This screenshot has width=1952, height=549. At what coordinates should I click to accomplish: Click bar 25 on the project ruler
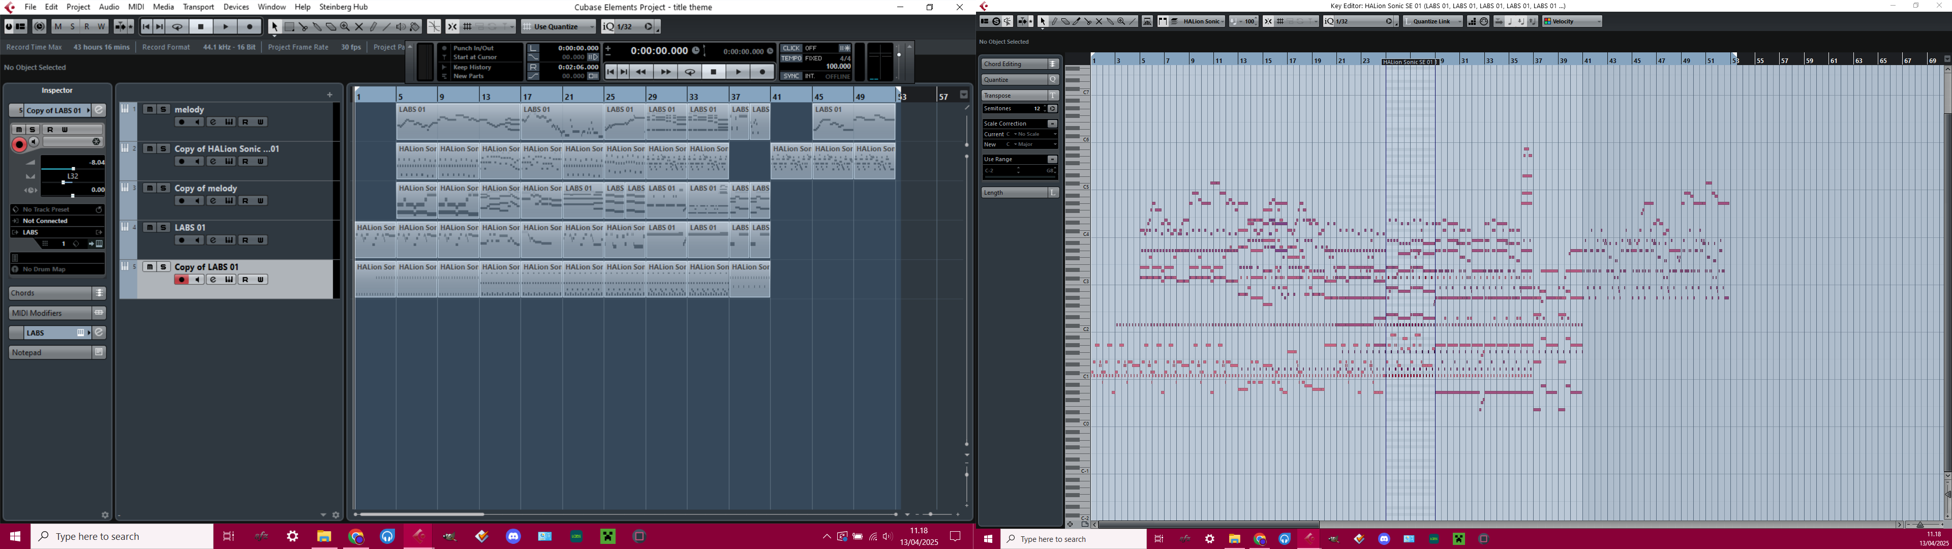point(610,96)
